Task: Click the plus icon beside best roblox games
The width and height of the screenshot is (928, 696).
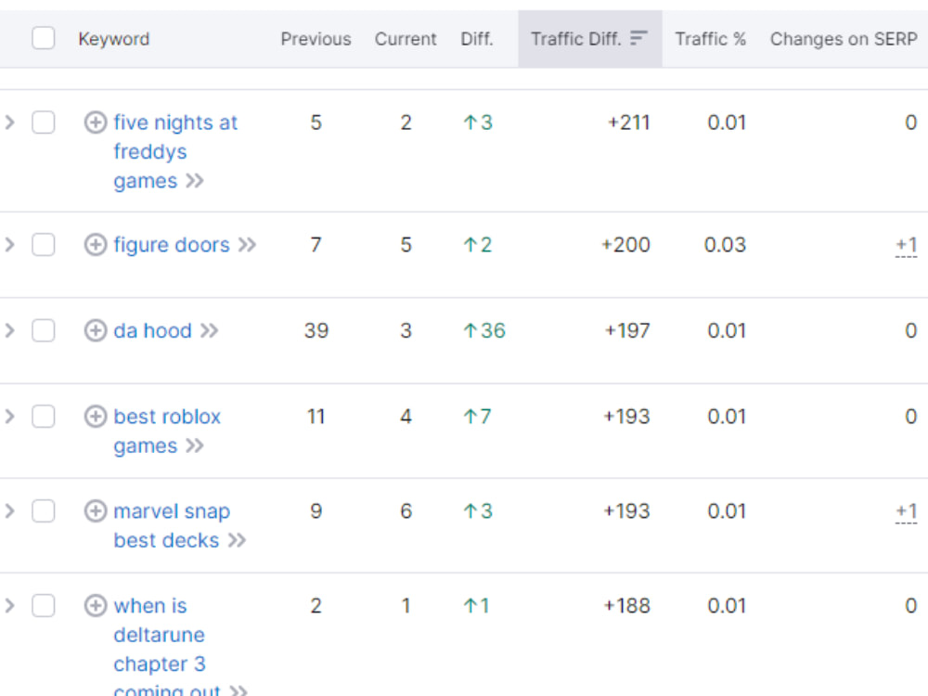Action: pos(96,416)
